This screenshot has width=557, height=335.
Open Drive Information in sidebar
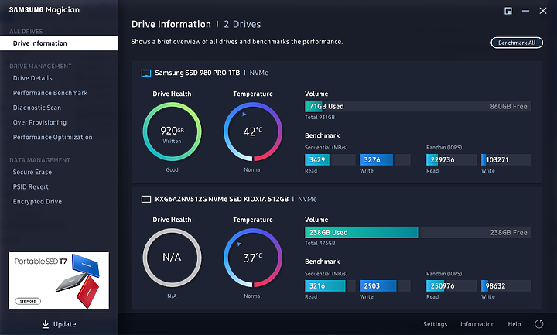[59, 43]
